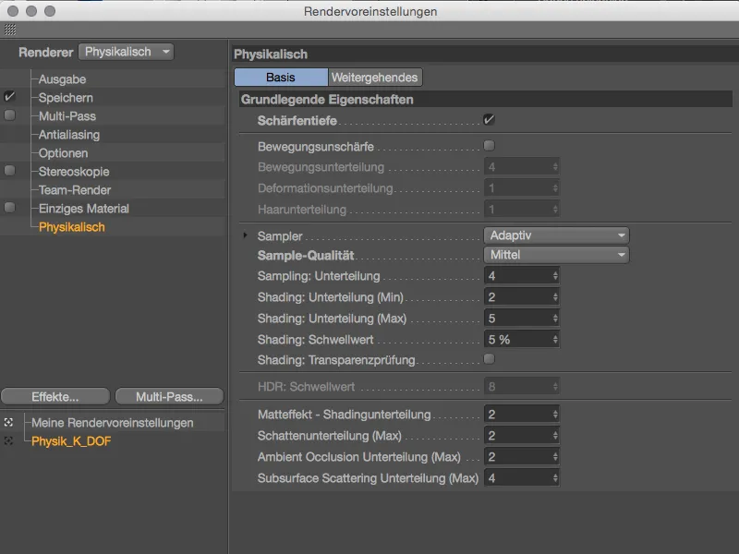Screen dimensions: 739x554
Task: Select Einziges Material in the list
Action: [x=83, y=209]
